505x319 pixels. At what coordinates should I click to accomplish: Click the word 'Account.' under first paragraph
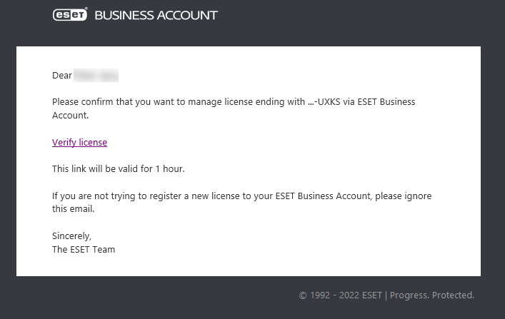[71, 115]
